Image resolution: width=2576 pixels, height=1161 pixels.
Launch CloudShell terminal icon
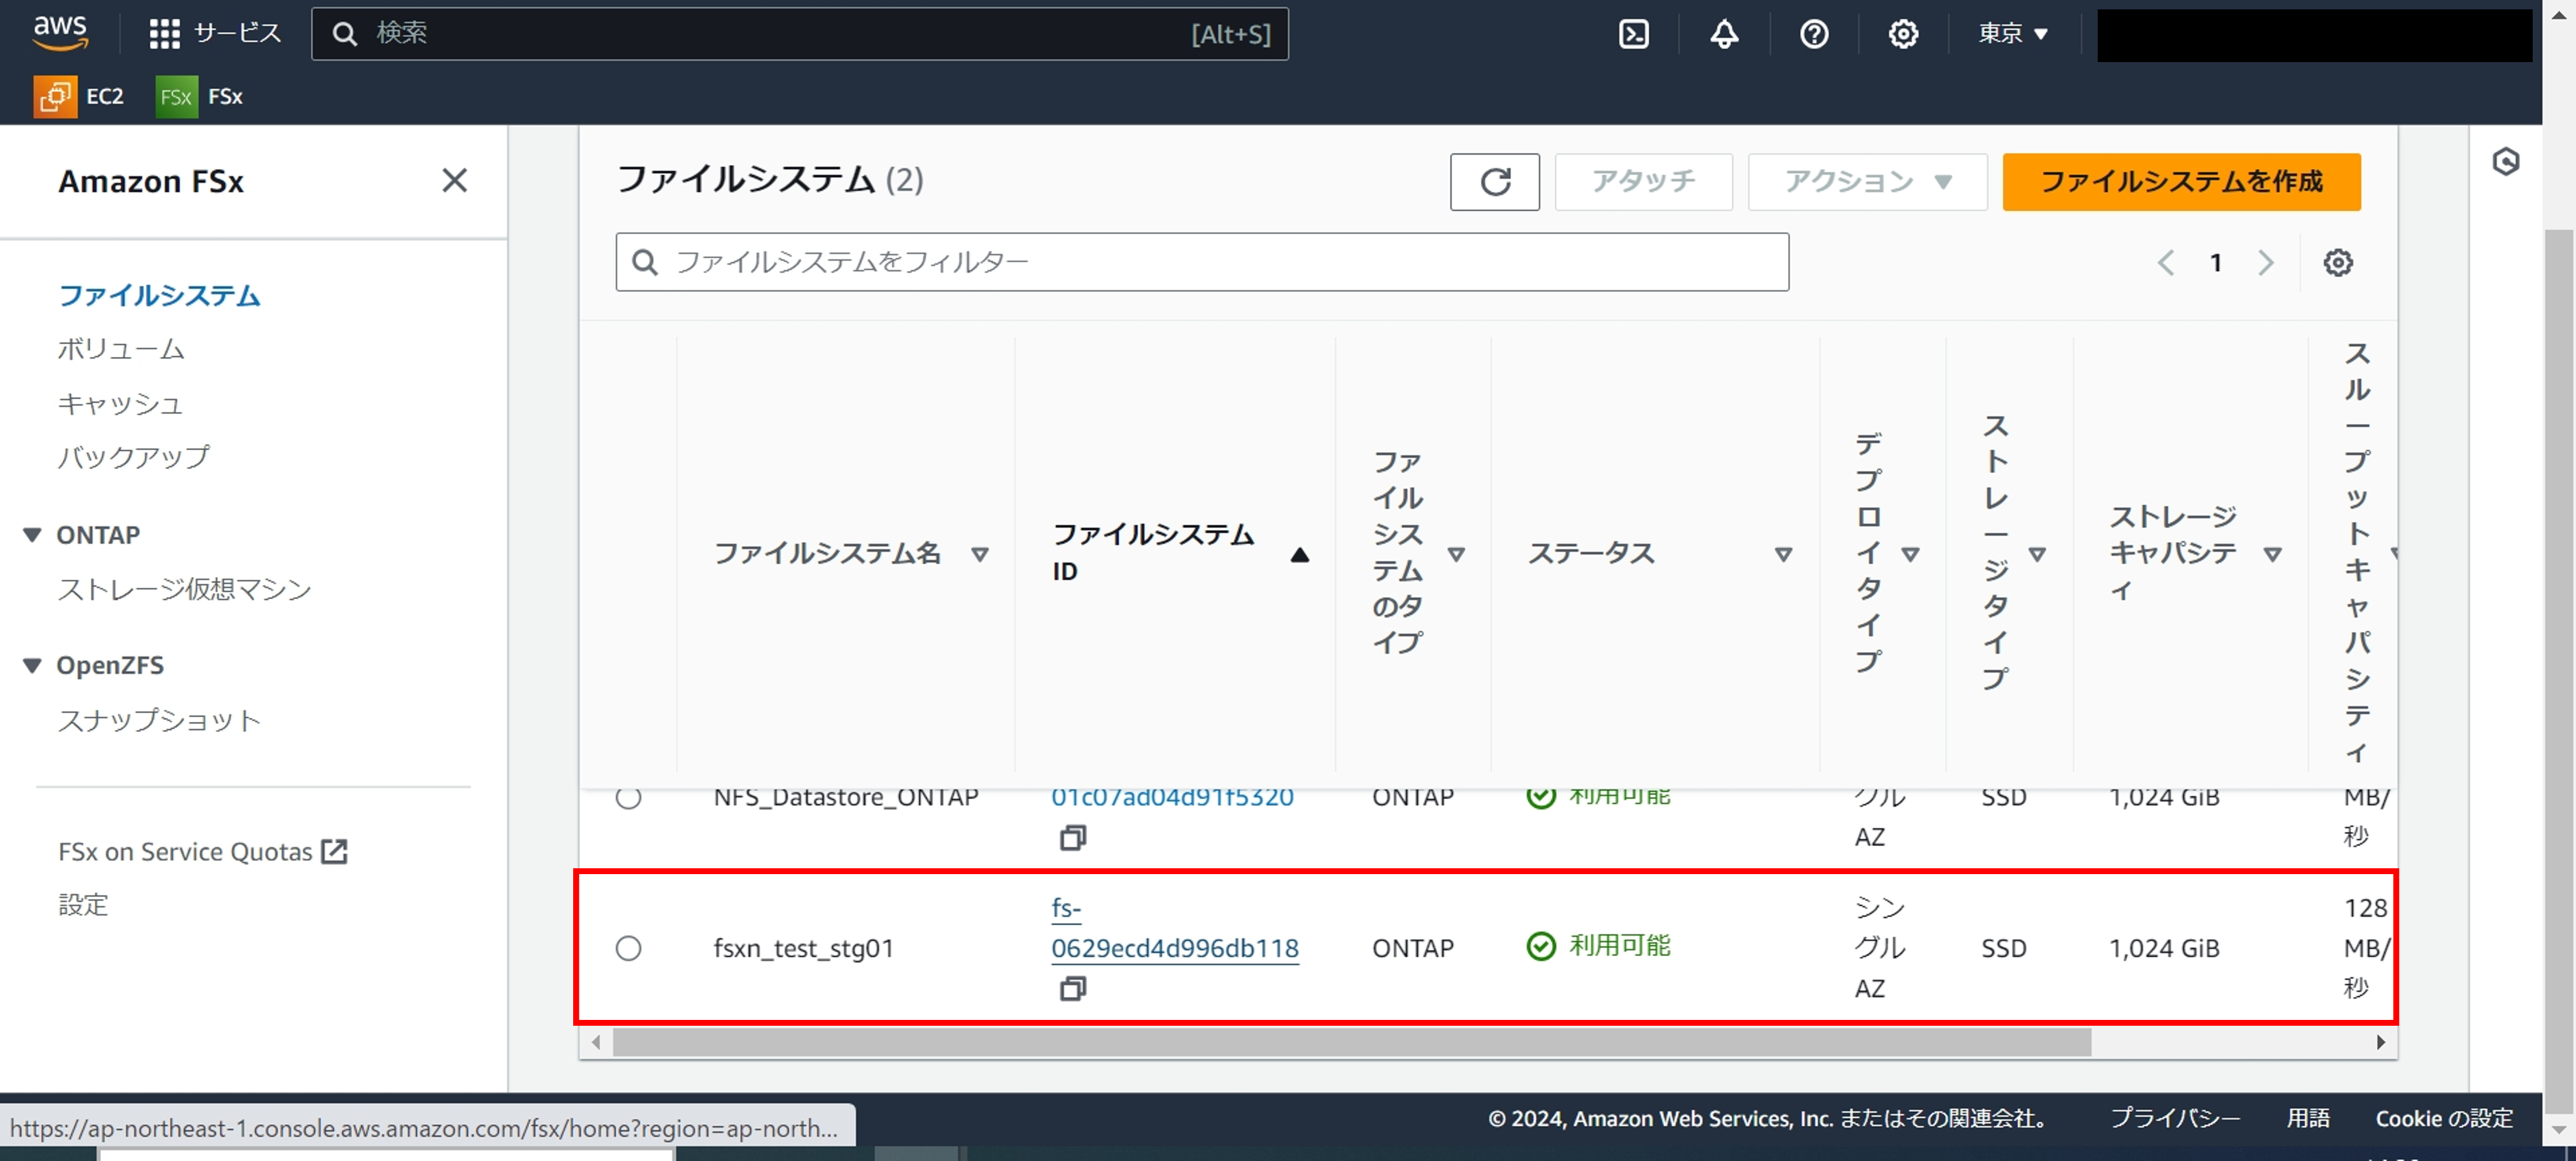pyautogui.click(x=1633, y=34)
